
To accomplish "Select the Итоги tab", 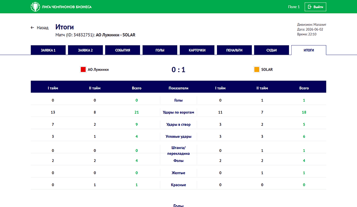I will [309, 50].
